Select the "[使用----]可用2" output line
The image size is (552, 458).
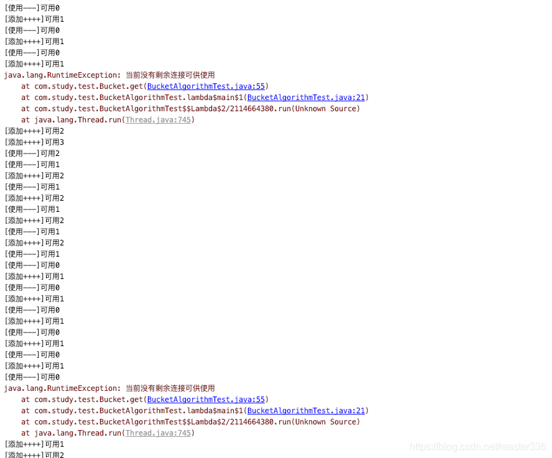click(32, 153)
